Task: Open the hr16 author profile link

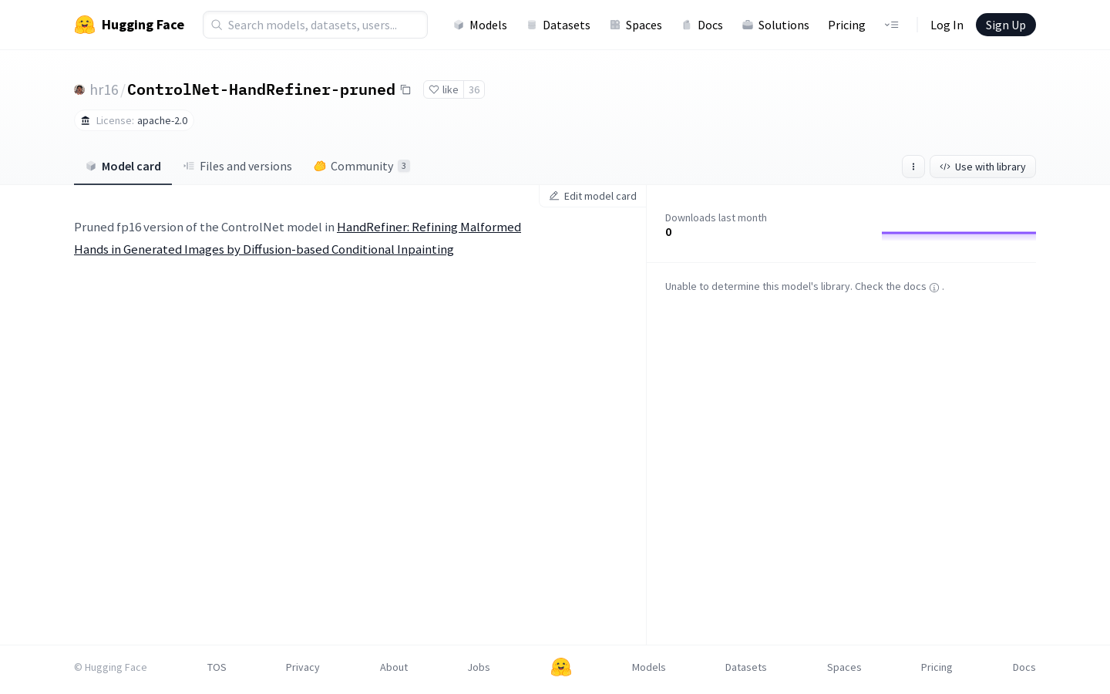Action: [104, 89]
